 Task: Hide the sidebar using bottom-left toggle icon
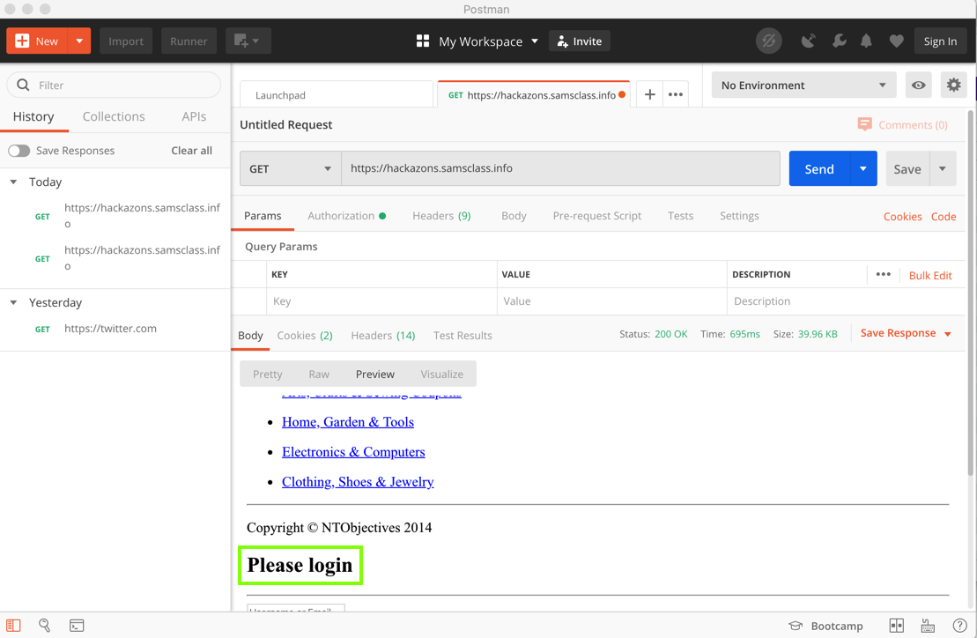[x=13, y=626]
